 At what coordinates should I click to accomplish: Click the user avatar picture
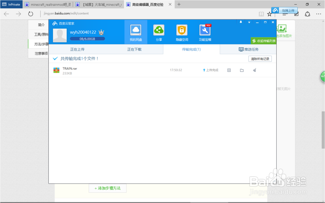[x=60, y=35]
